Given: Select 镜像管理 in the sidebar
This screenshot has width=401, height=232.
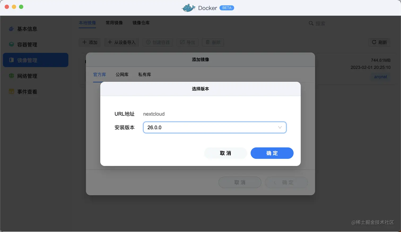Looking at the screenshot, I should 36,60.
